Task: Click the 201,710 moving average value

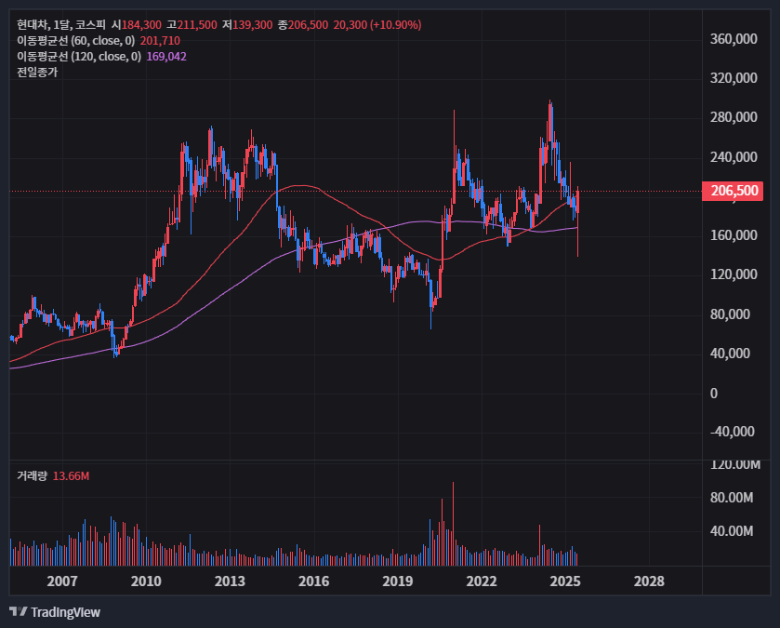Action: [160, 40]
